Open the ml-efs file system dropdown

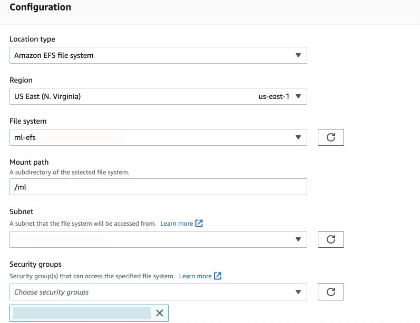tap(158, 137)
